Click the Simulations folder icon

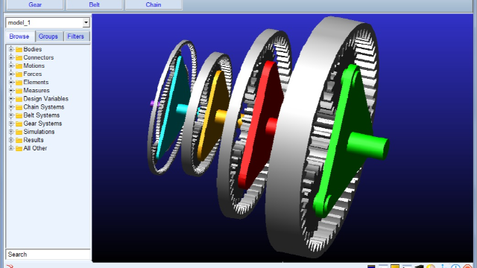(x=19, y=132)
